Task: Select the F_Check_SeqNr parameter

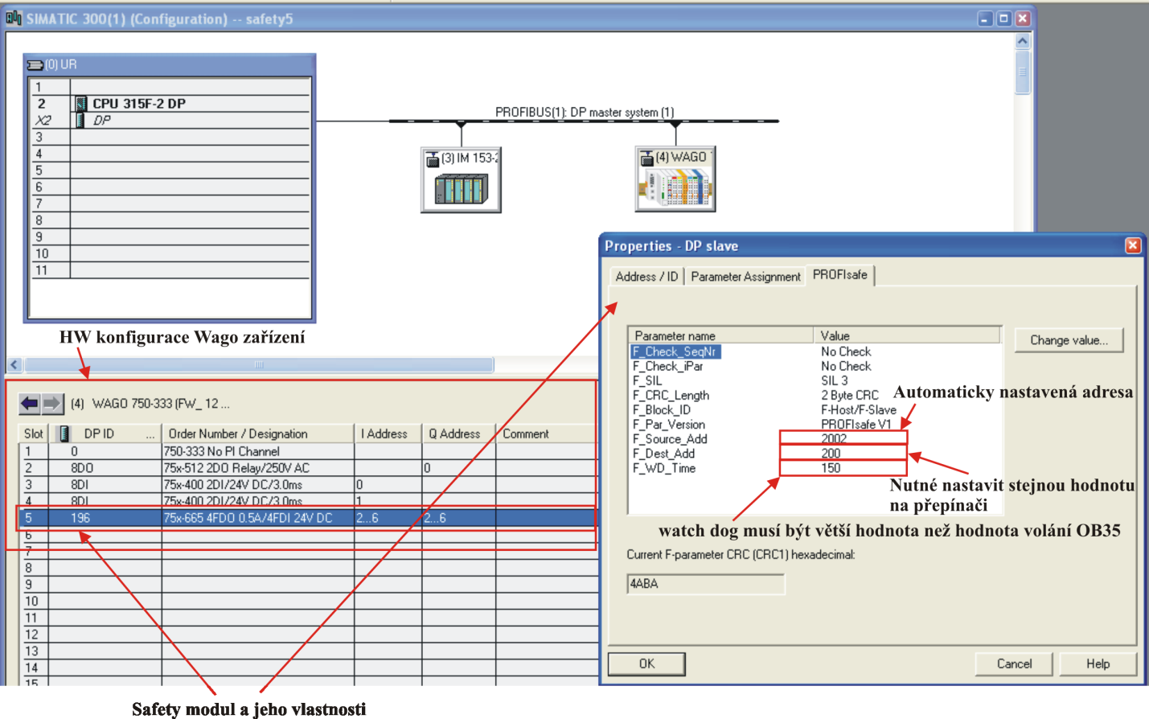Action: click(675, 351)
